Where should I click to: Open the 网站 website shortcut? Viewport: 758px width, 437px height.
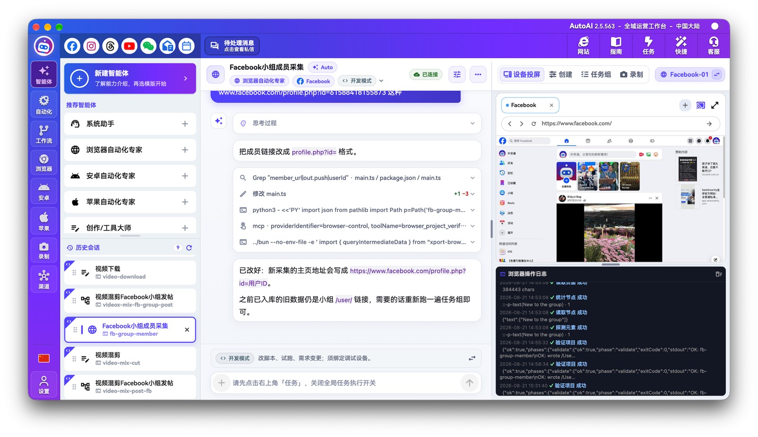coord(584,46)
